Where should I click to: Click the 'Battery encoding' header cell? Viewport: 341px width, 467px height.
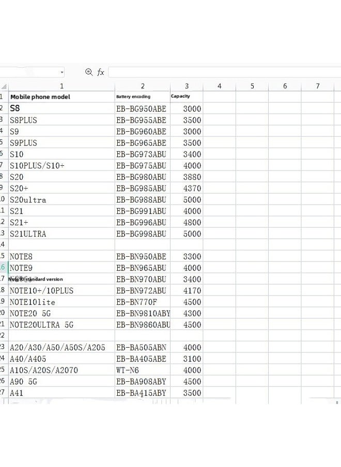click(x=143, y=97)
